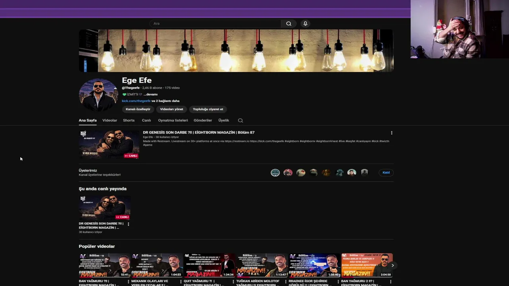Open the Bölüm #3 TUĞKAN ABİDEN MOLOTOF thumbnail
This screenshot has width=509, height=286.
coord(262,265)
